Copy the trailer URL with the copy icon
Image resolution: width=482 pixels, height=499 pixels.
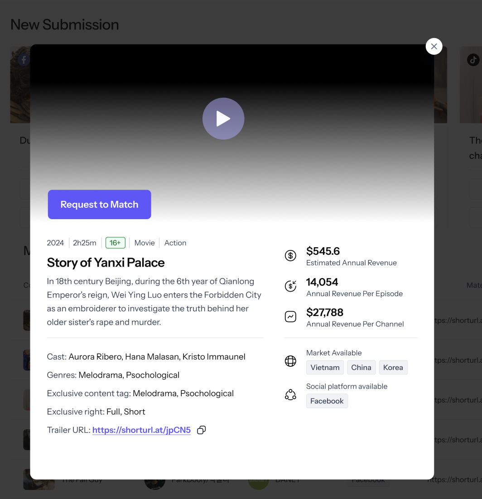[202, 430]
